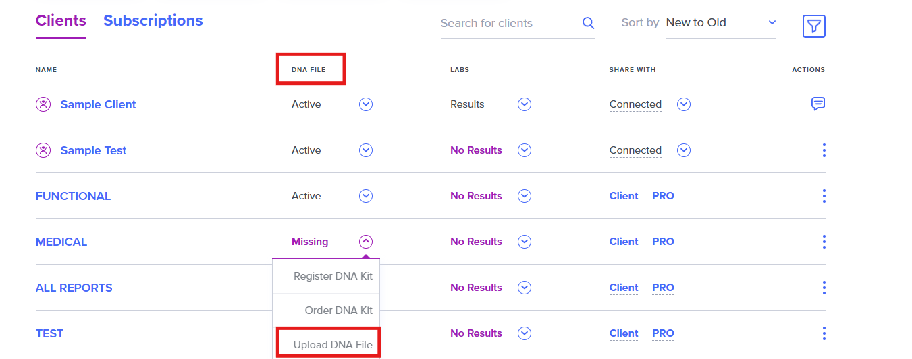Screen dimensions: 912x359
Task: Click the PRO share link for ALL REPORTS
Action: click(663, 288)
